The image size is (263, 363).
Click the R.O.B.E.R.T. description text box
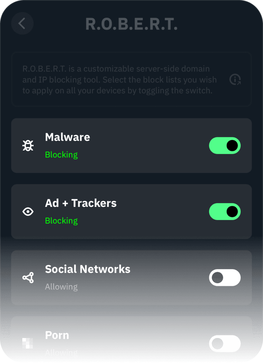coord(120,80)
